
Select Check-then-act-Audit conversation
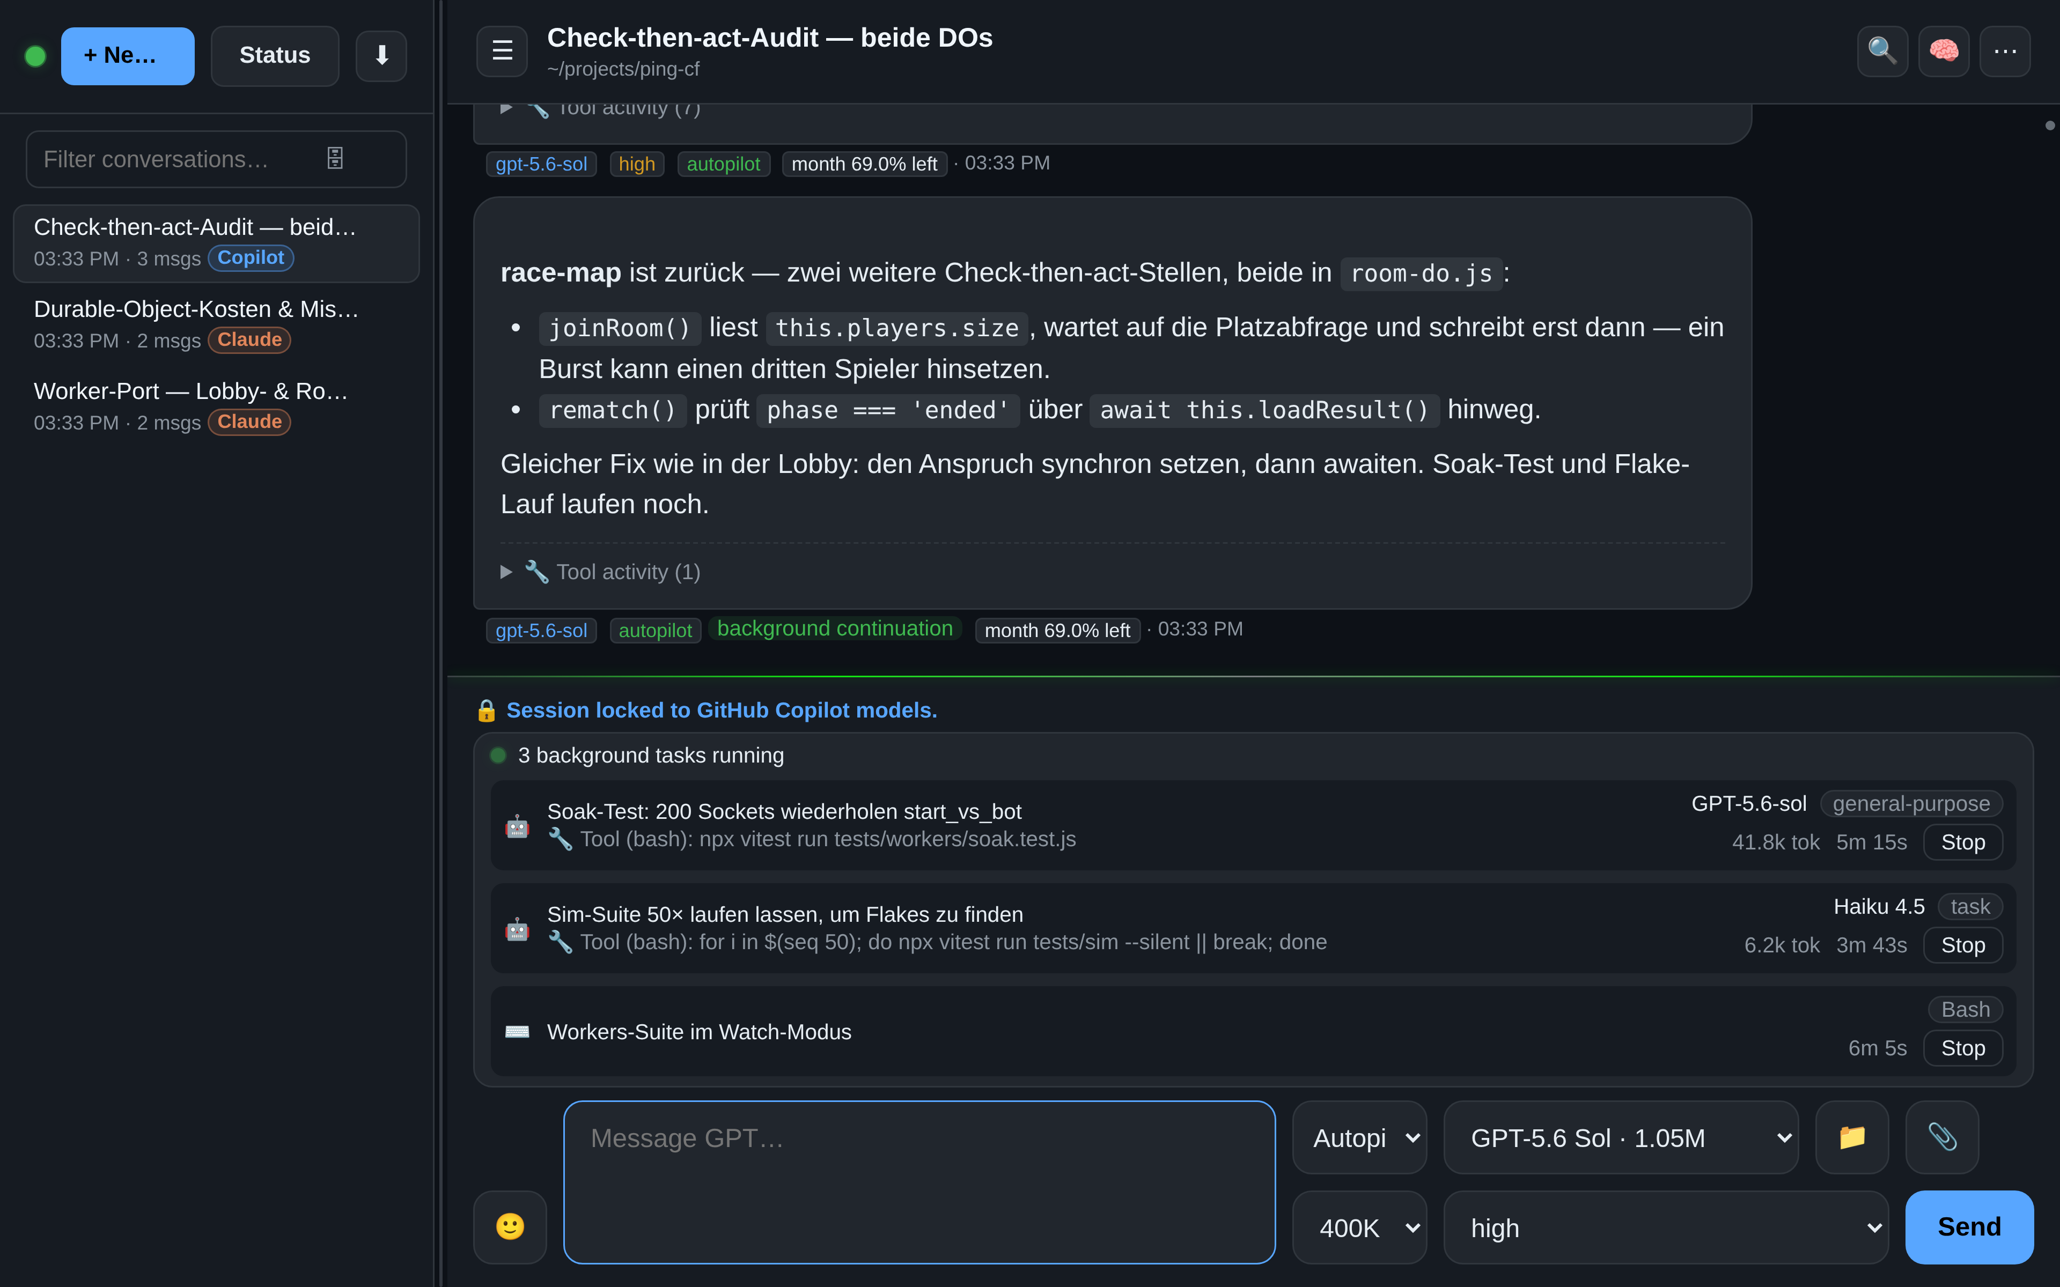click(216, 242)
